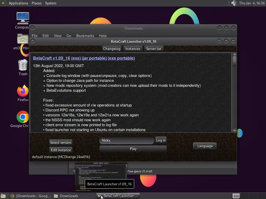Click the changelog scrollbar up arrow
This screenshot has height=199, width=266.
pyautogui.click(x=235, y=54)
